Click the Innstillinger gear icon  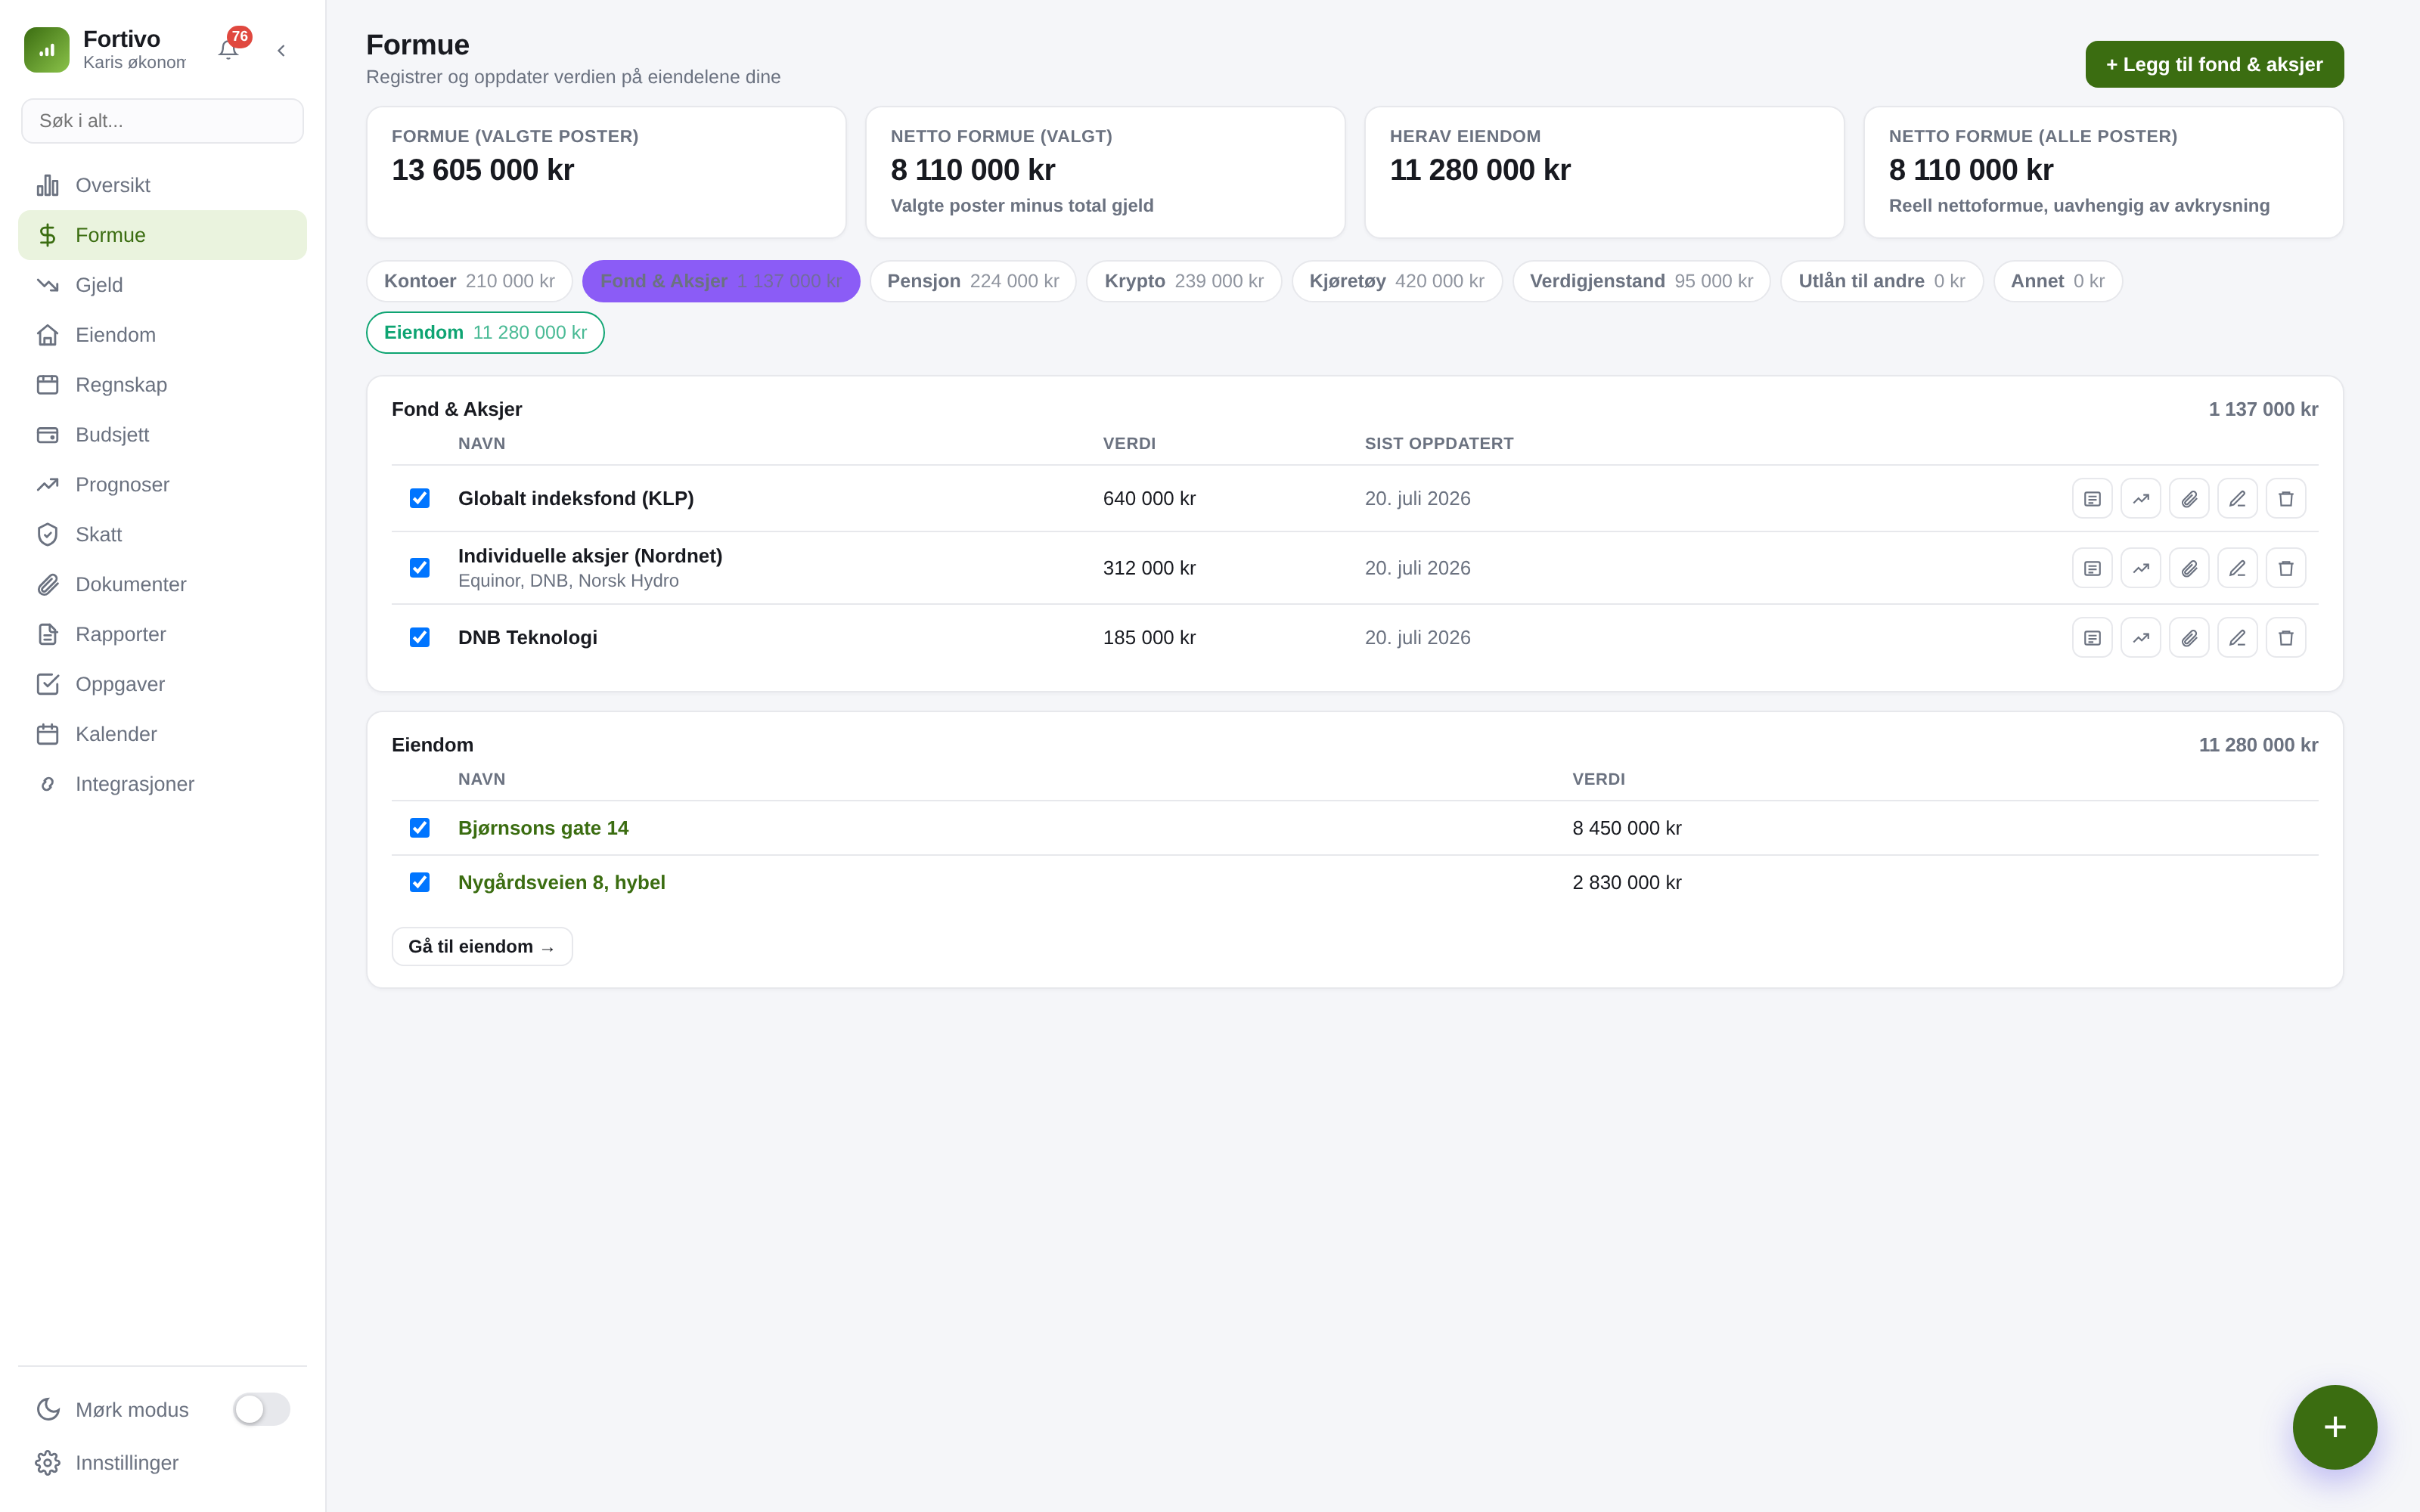[x=48, y=1463]
